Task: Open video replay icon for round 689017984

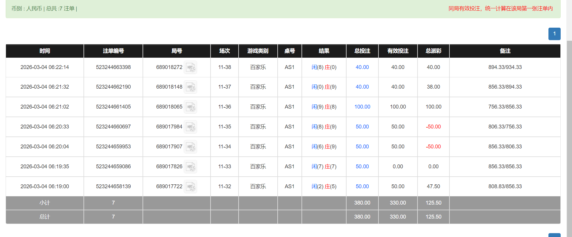Action: point(190,127)
